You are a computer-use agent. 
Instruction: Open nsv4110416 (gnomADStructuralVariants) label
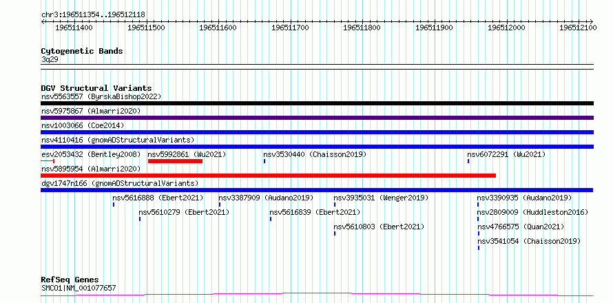(x=118, y=140)
